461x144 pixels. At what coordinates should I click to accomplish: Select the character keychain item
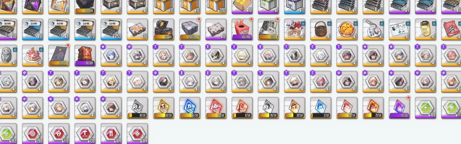click(373, 29)
